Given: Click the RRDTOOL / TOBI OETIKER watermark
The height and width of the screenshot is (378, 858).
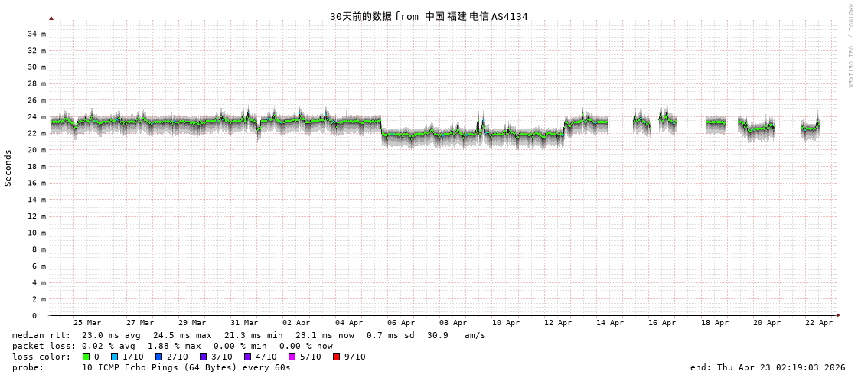Looking at the screenshot, I should [850, 46].
